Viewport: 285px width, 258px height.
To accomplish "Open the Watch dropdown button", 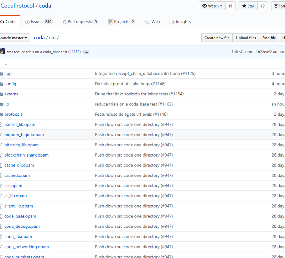I will (212, 6).
